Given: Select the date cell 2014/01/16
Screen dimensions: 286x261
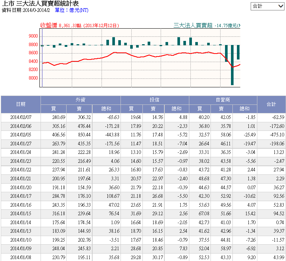Looking at the screenshot, I should pyautogui.click(x=20, y=205).
